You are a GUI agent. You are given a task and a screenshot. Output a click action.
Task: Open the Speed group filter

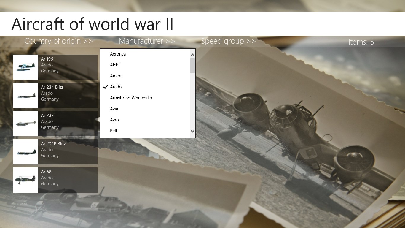[228, 41]
